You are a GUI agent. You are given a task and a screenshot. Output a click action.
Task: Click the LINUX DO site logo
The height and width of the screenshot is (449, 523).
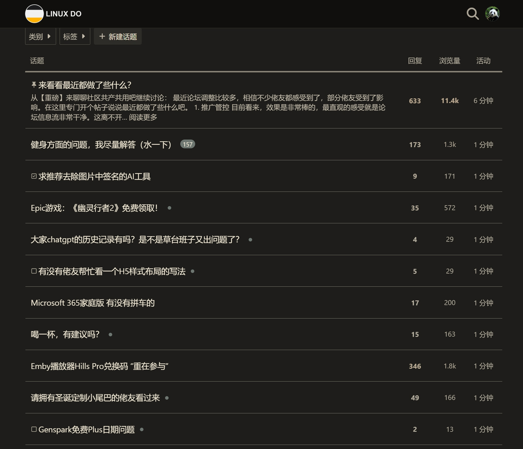point(53,14)
